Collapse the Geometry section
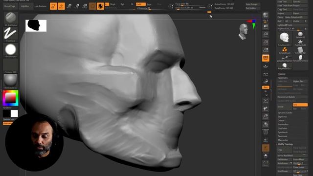The width and height of the screenshot is (313, 176). pos(283,78)
